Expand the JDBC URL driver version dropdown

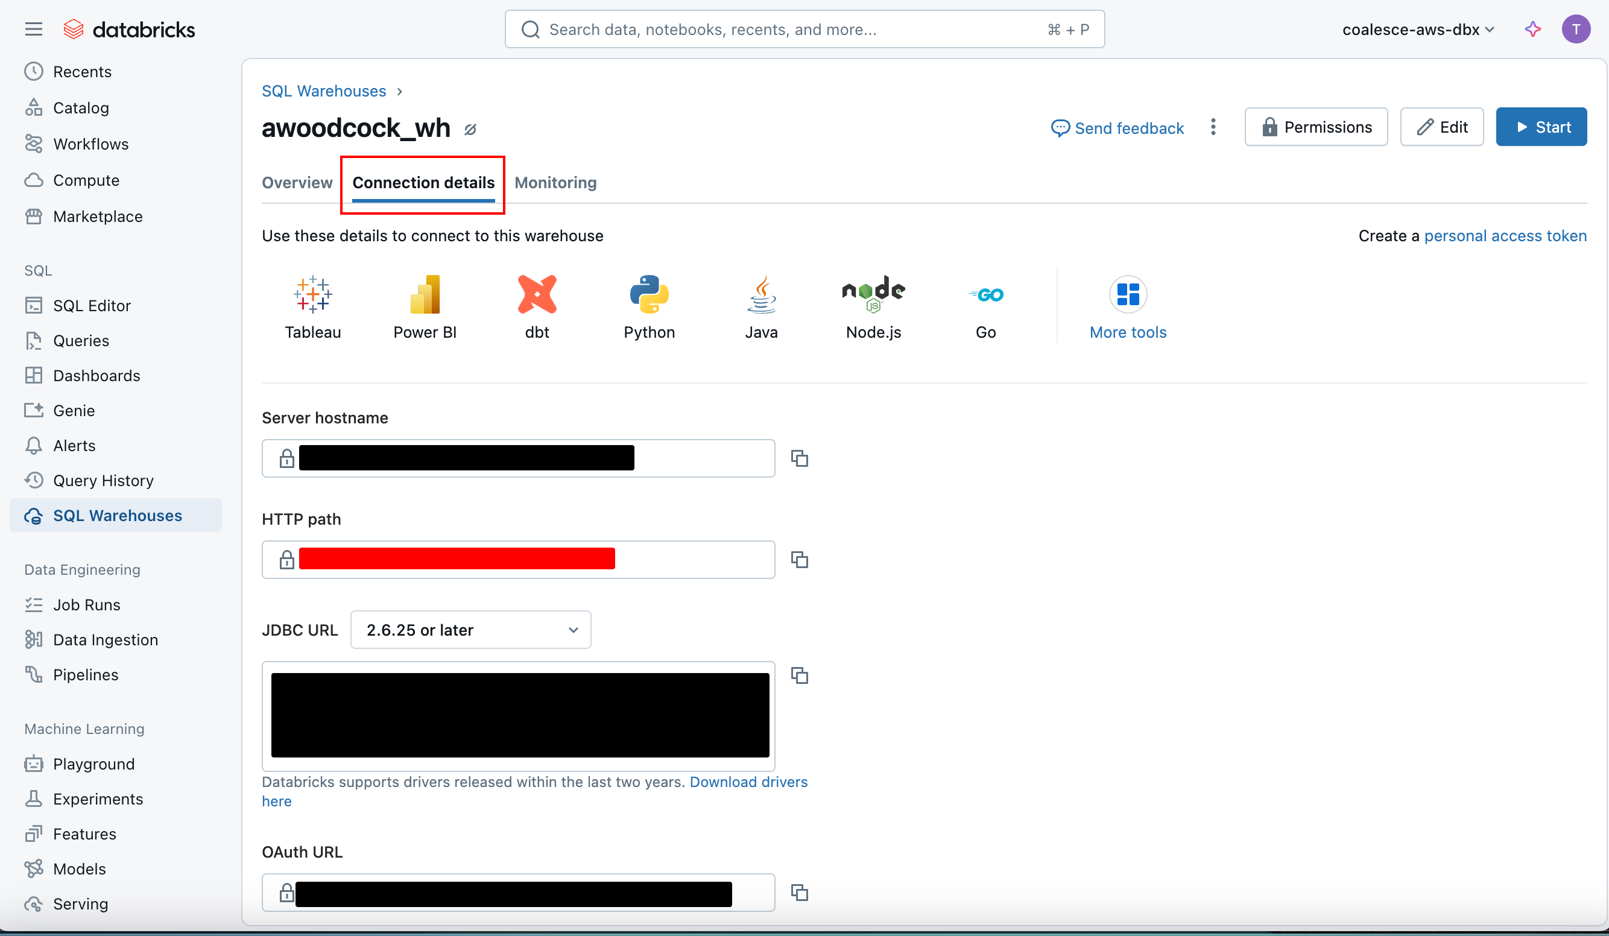(470, 630)
